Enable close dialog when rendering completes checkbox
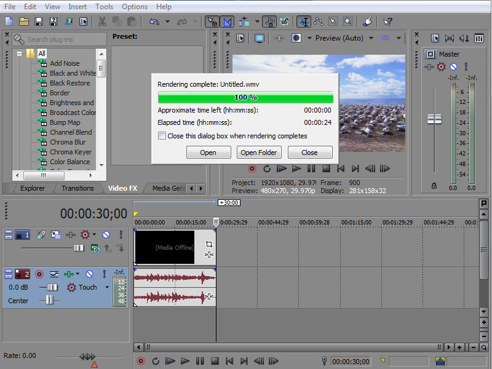This screenshot has height=369, width=492. 162,136
